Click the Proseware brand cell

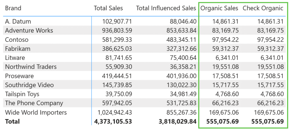pos(19,76)
